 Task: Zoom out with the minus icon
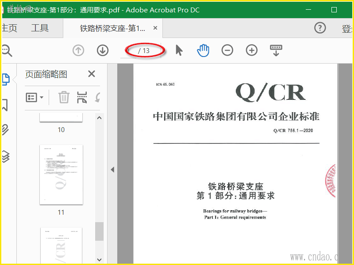pos(227,50)
